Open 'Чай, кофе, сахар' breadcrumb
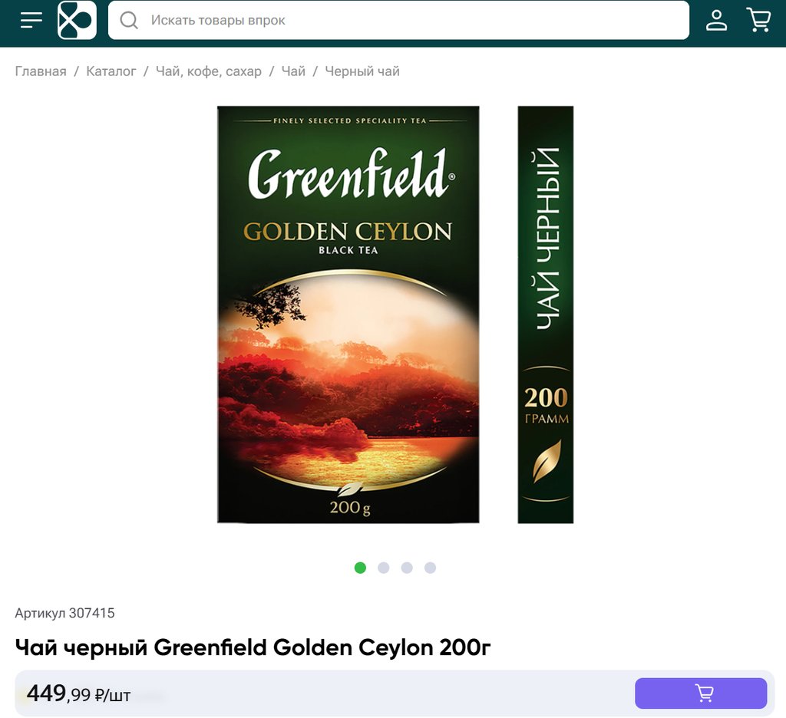The image size is (786, 718). [209, 71]
